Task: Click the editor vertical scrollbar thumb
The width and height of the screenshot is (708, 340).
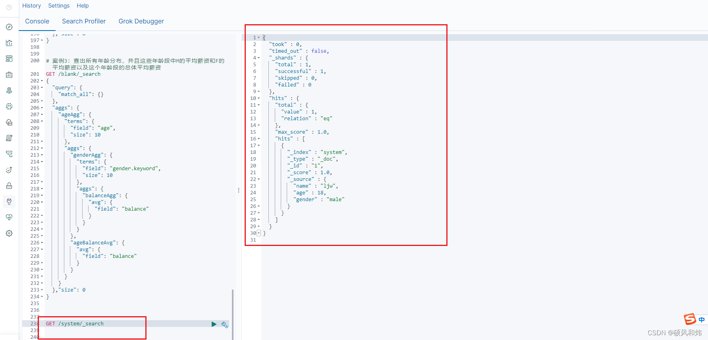Action: click(232, 314)
